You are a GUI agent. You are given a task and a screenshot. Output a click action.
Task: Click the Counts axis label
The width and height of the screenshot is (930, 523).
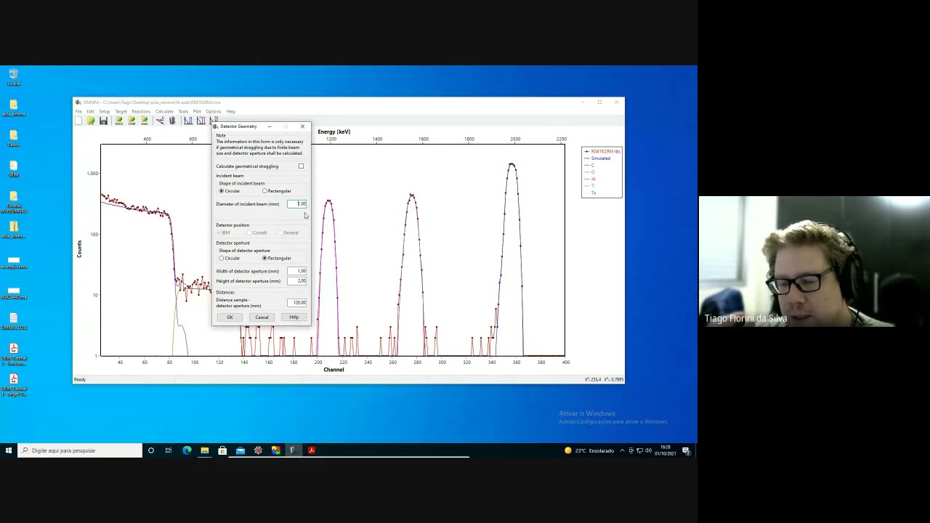(79, 249)
